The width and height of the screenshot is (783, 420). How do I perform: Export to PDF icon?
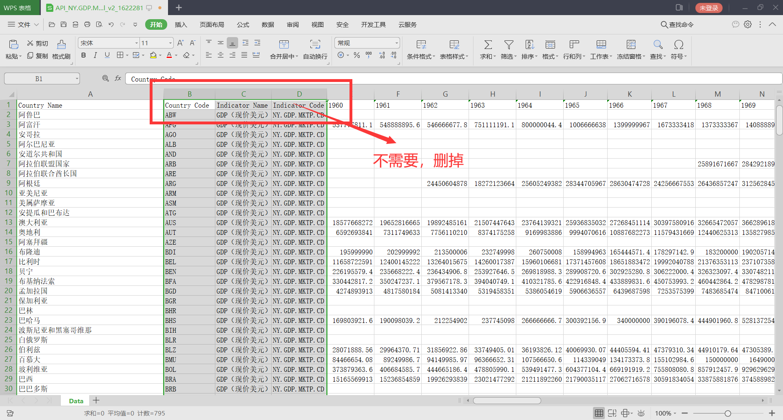tap(75, 24)
